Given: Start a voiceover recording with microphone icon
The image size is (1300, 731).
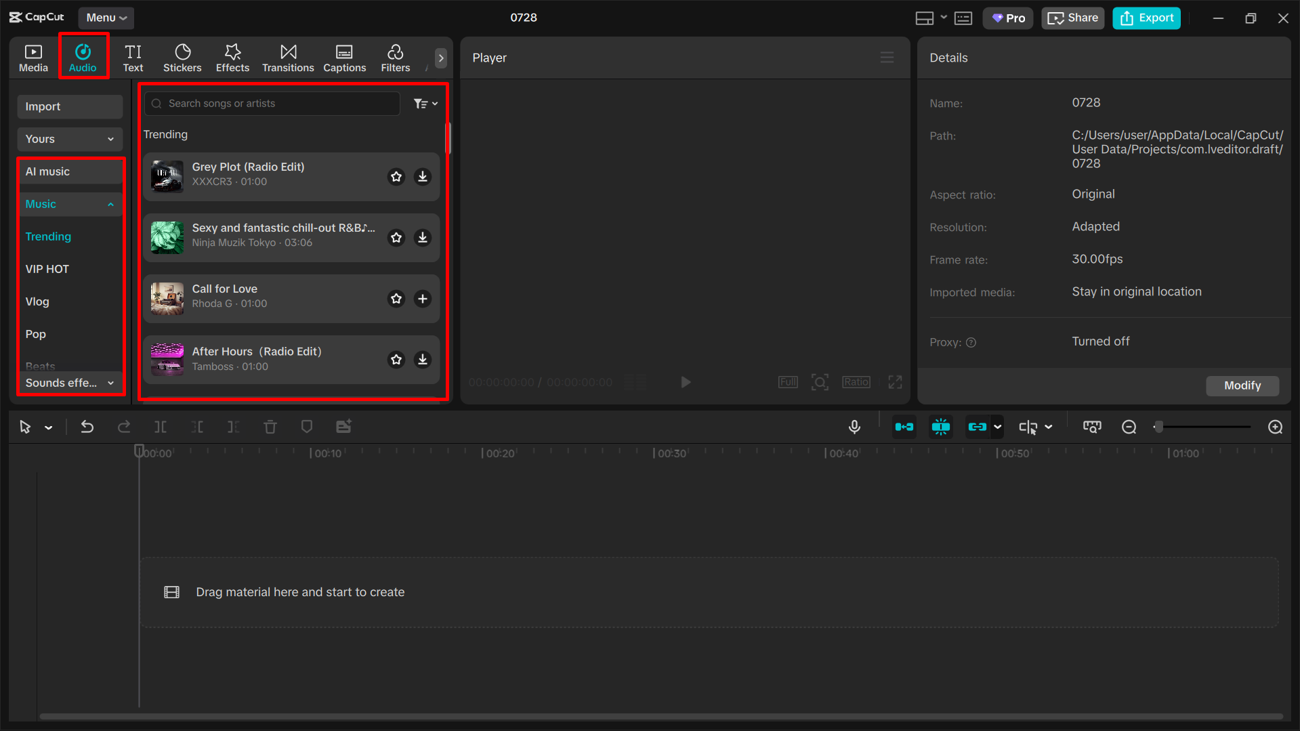Looking at the screenshot, I should (x=854, y=427).
